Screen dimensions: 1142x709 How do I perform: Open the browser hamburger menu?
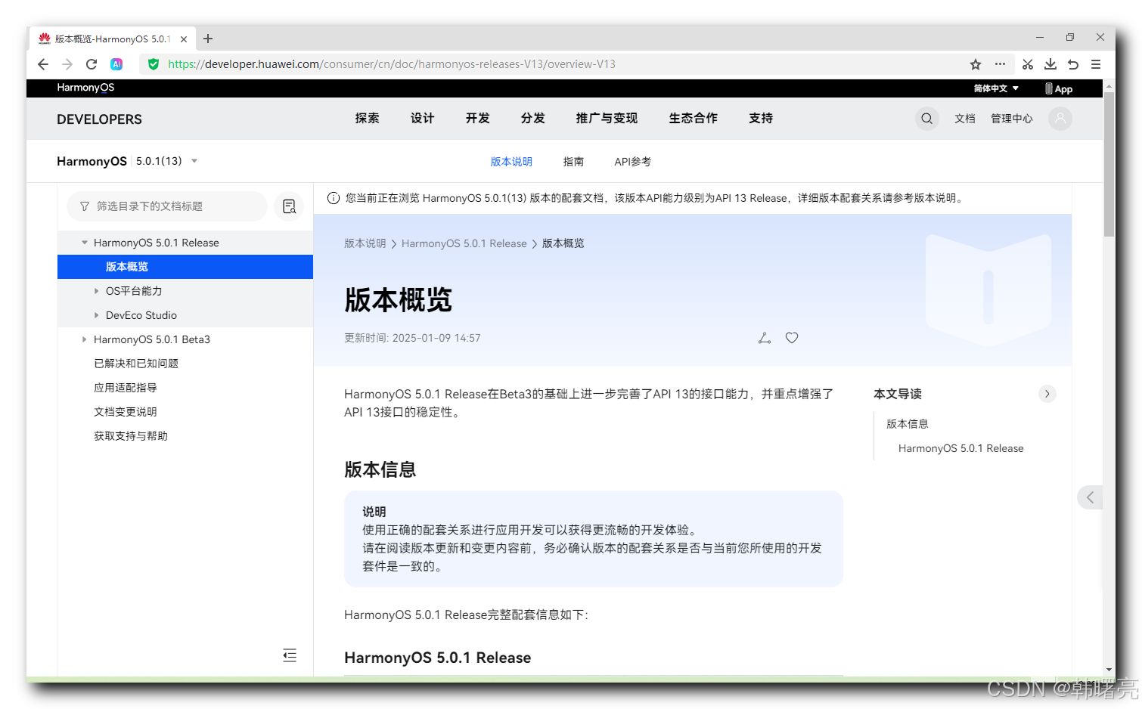click(1096, 64)
